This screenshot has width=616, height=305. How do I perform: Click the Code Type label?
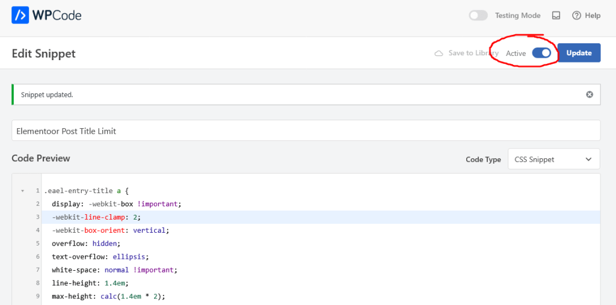coord(483,159)
